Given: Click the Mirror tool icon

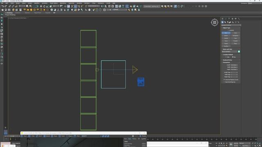Looking at the screenshot, I should 102,7.
